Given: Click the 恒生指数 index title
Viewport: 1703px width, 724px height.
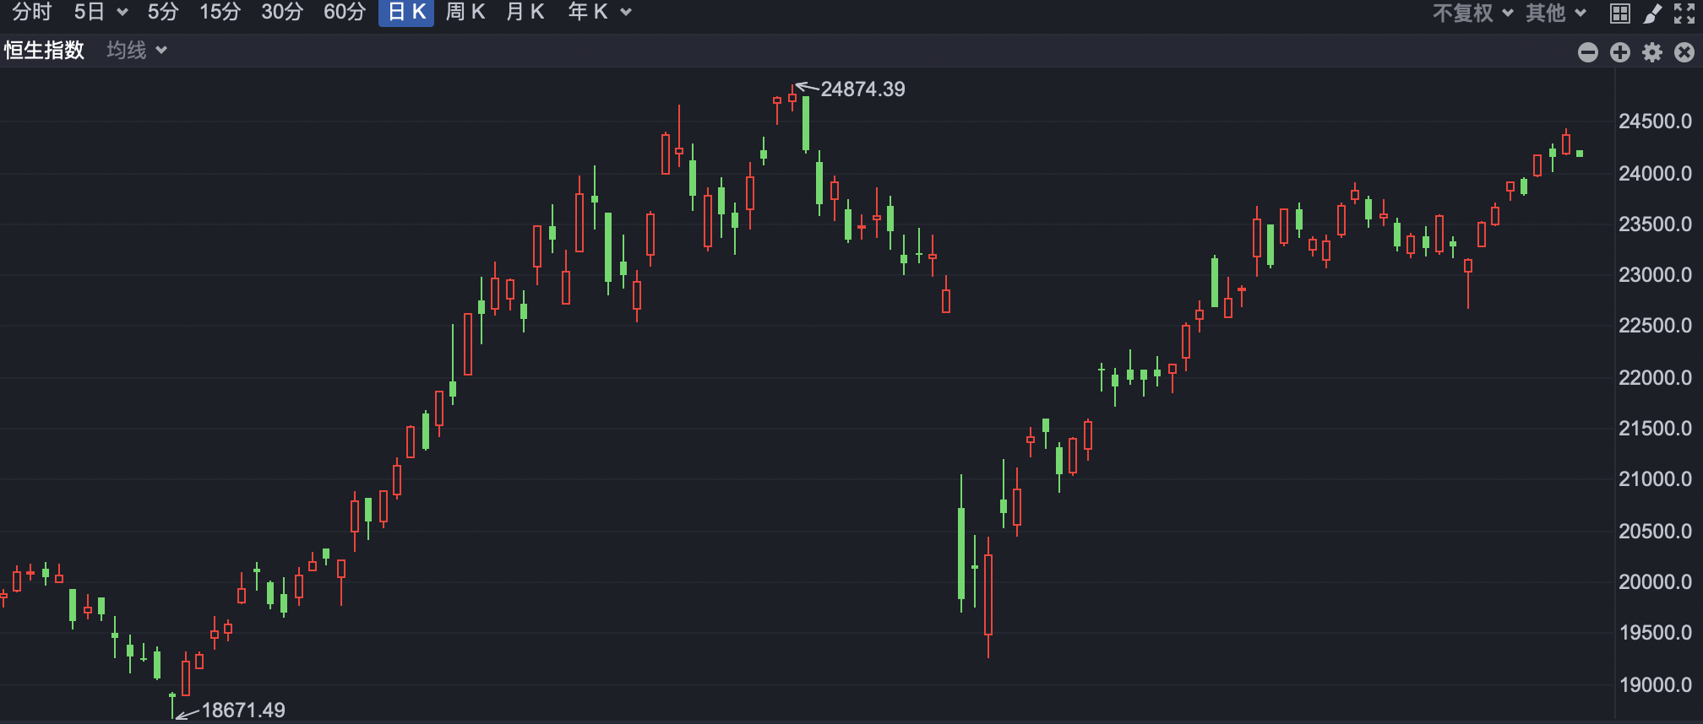Looking at the screenshot, I should [44, 51].
